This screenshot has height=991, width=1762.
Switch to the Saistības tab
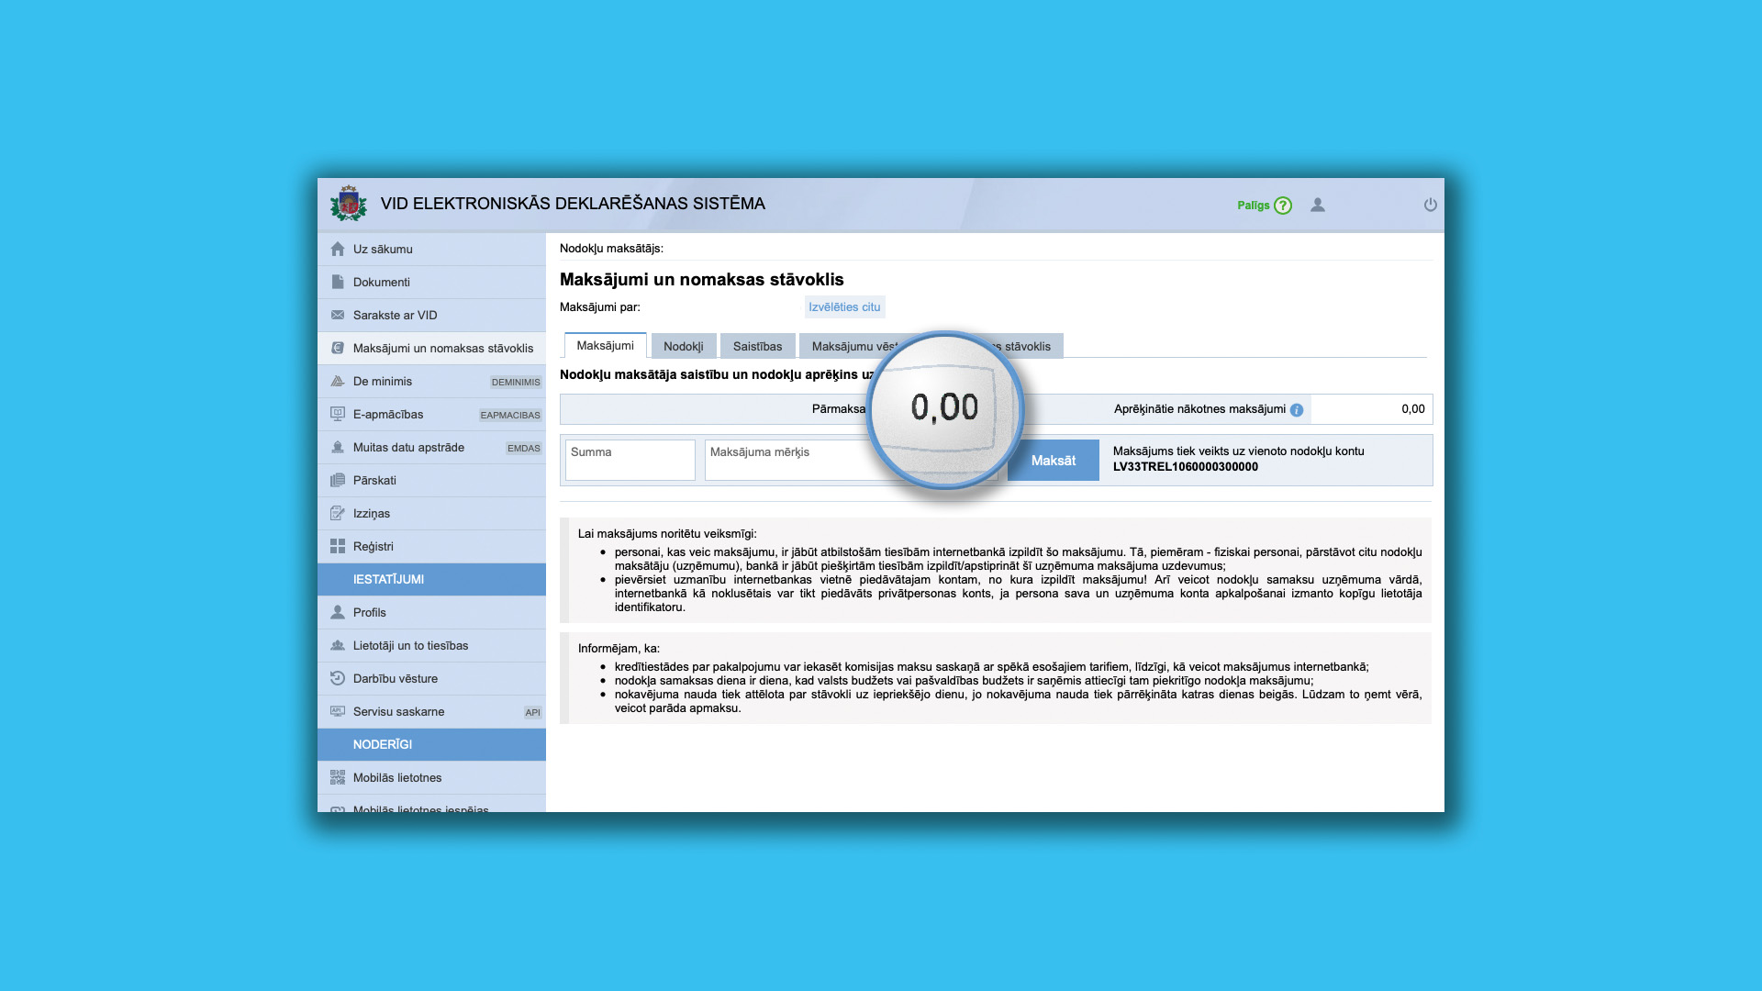coord(756,346)
